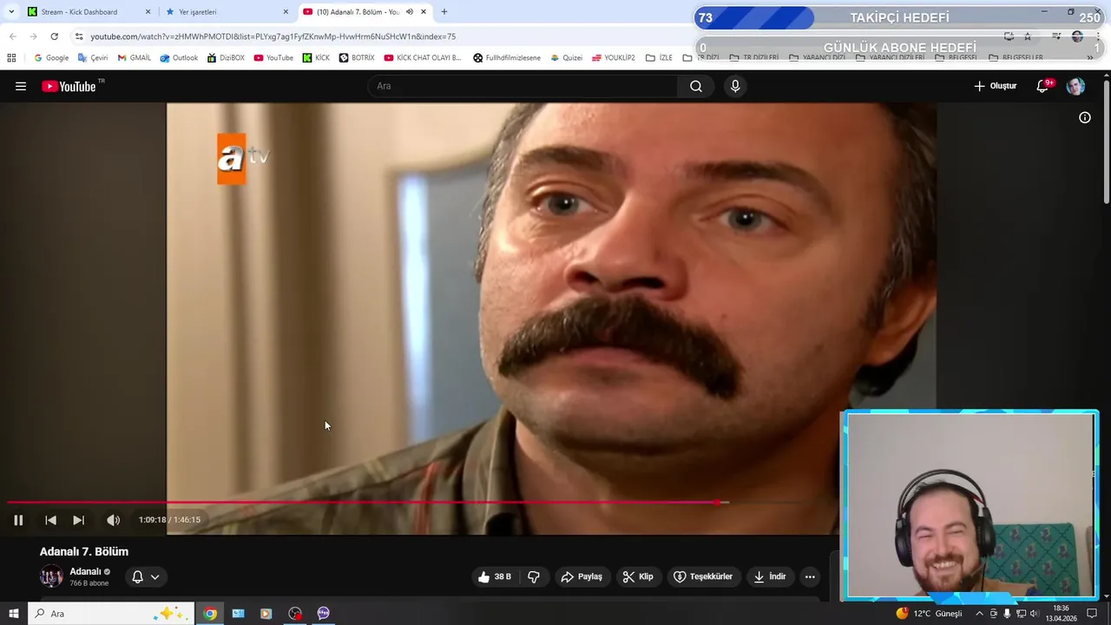Click the Oluştur create button

click(x=995, y=86)
